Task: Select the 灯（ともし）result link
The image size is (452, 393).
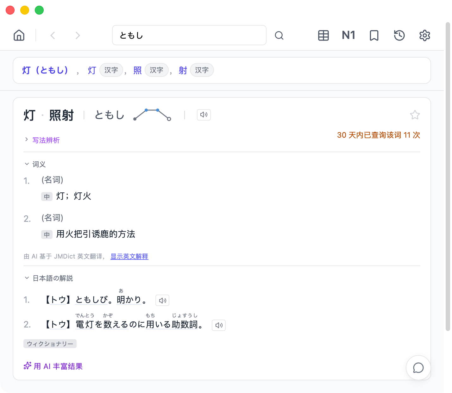Action: tap(46, 70)
